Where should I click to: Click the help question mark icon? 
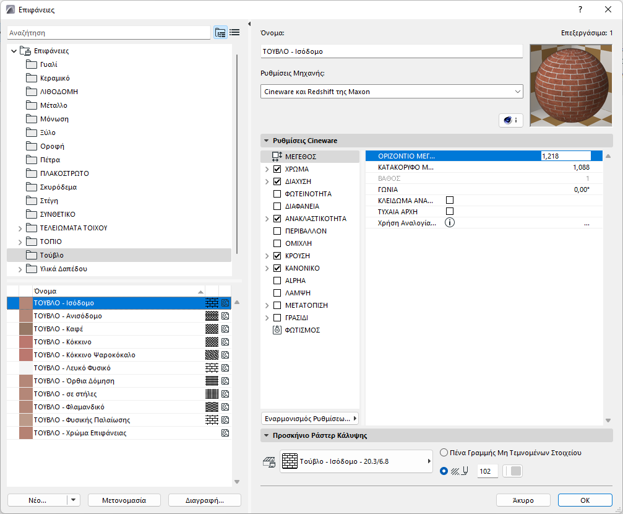[x=580, y=9]
